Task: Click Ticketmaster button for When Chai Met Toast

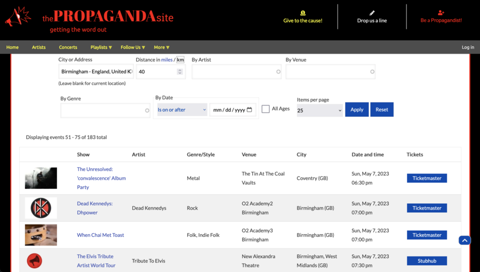Action: click(x=427, y=235)
